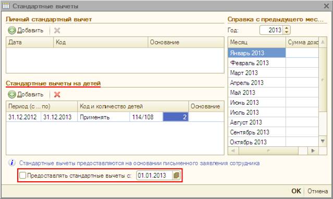Click the vertical scrollbar thumb of month list
The height and width of the screenshot is (199, 333).
pyautogui.click(x=323, y=80)
